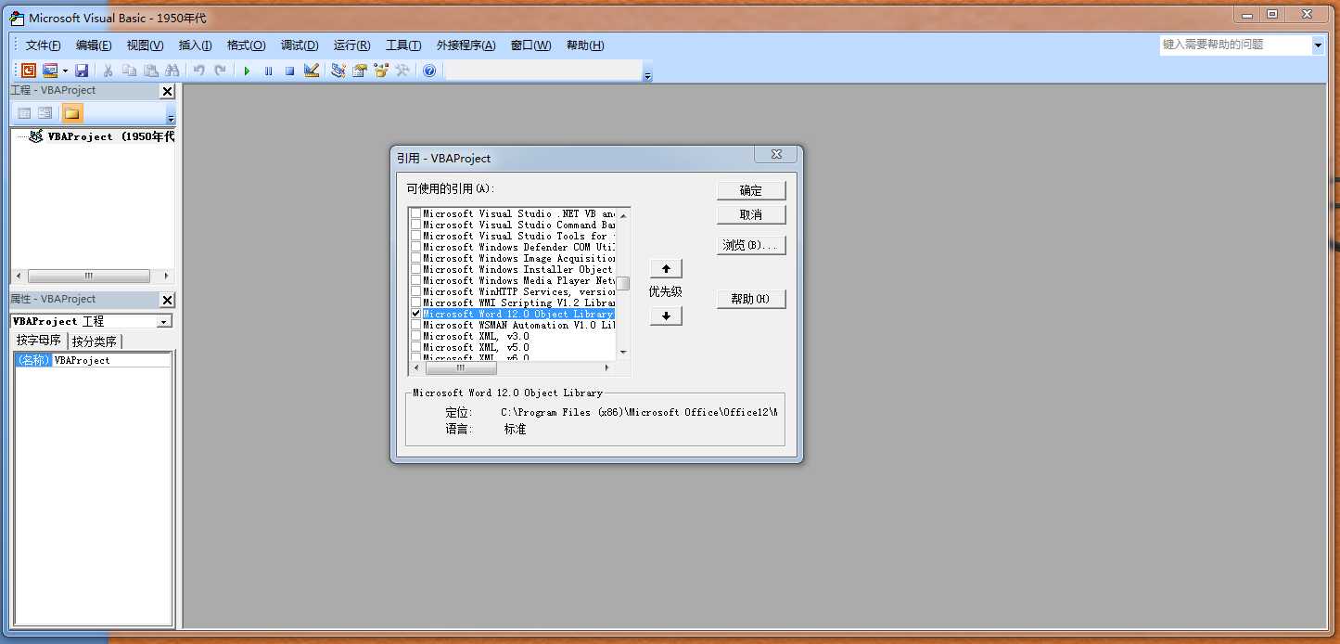
Task: Click the Copy toolbar icon
Action: tap(129, 71)
